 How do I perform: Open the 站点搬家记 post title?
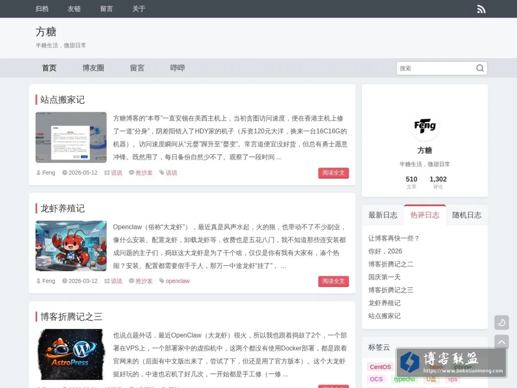coord(62,100)
